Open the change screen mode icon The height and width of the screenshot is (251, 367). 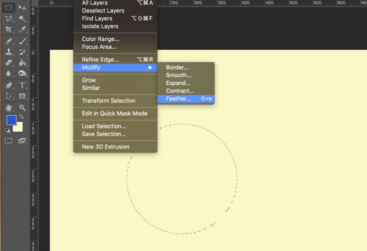click(x=22, y=141)
